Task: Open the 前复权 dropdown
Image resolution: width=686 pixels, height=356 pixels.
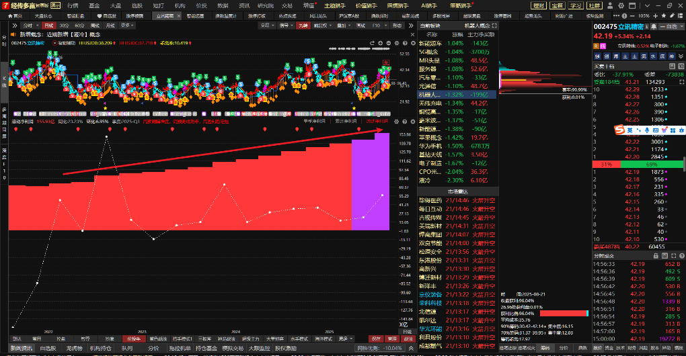Action: pos(322,26)
